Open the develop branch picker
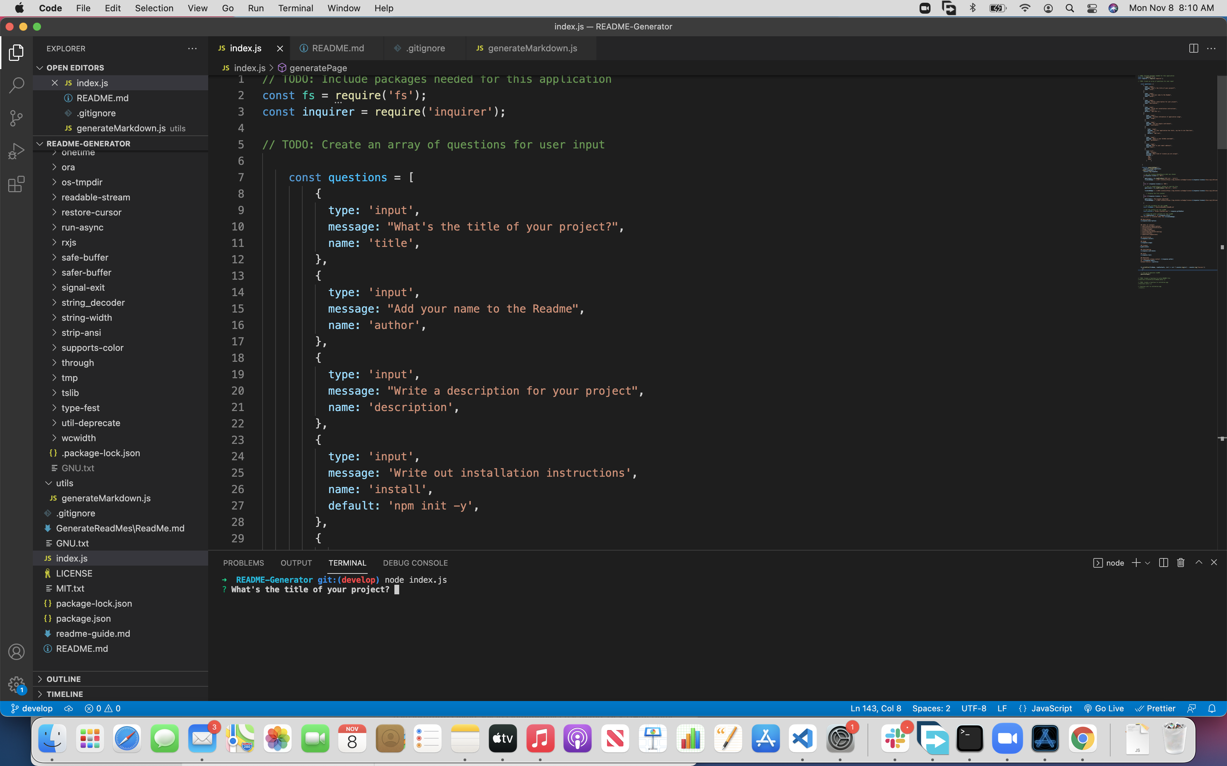 coord(31,708)
